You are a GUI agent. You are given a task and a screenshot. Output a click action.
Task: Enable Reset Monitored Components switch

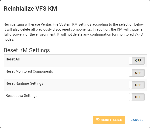[137, 73]
